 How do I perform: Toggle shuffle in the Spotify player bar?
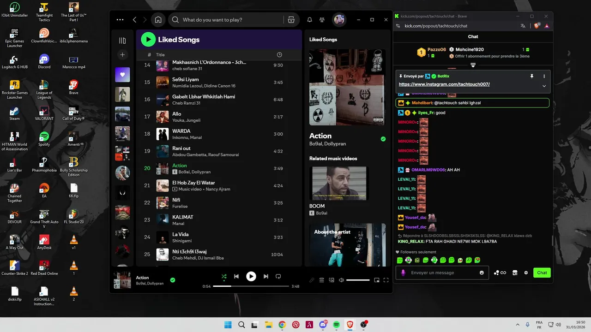tap(224, 276)
